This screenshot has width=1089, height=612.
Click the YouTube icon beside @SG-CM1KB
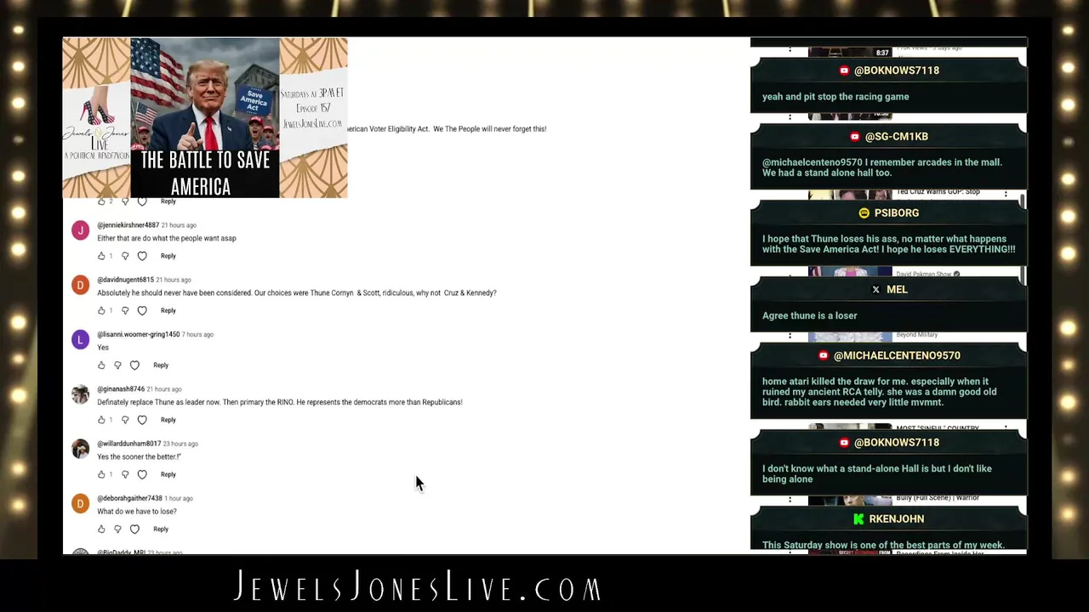[855, 137]
